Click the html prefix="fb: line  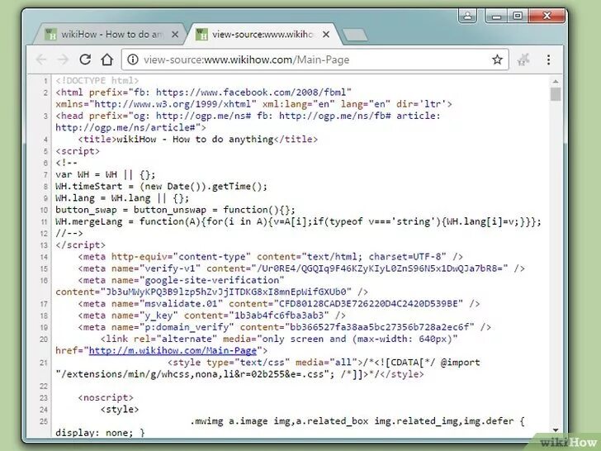coord(253,98)
